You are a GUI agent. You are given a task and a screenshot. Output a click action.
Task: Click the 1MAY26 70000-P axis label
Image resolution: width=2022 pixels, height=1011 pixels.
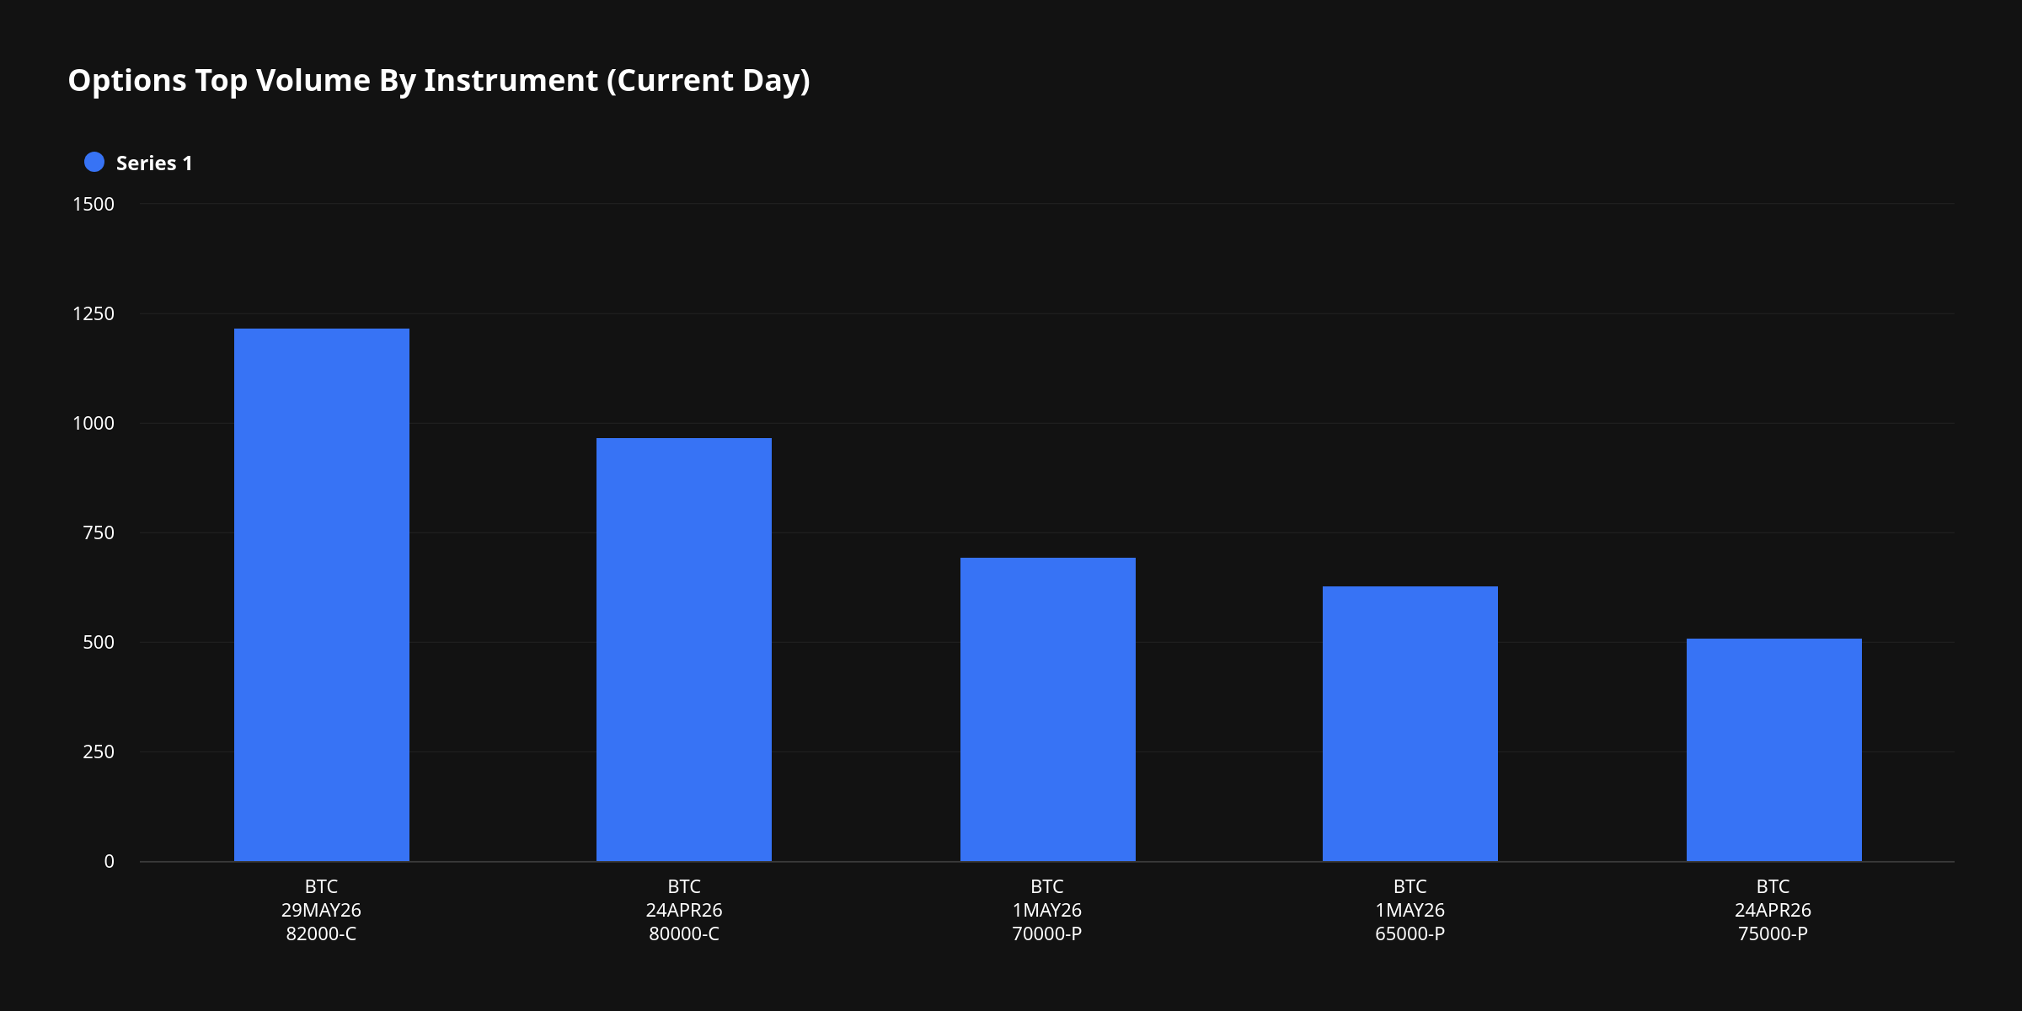click(1047, 911)
